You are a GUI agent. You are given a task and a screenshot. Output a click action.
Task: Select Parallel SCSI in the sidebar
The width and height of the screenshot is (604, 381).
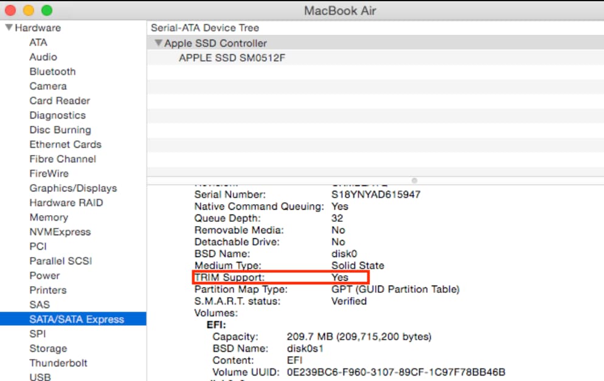tap(61, 261)
